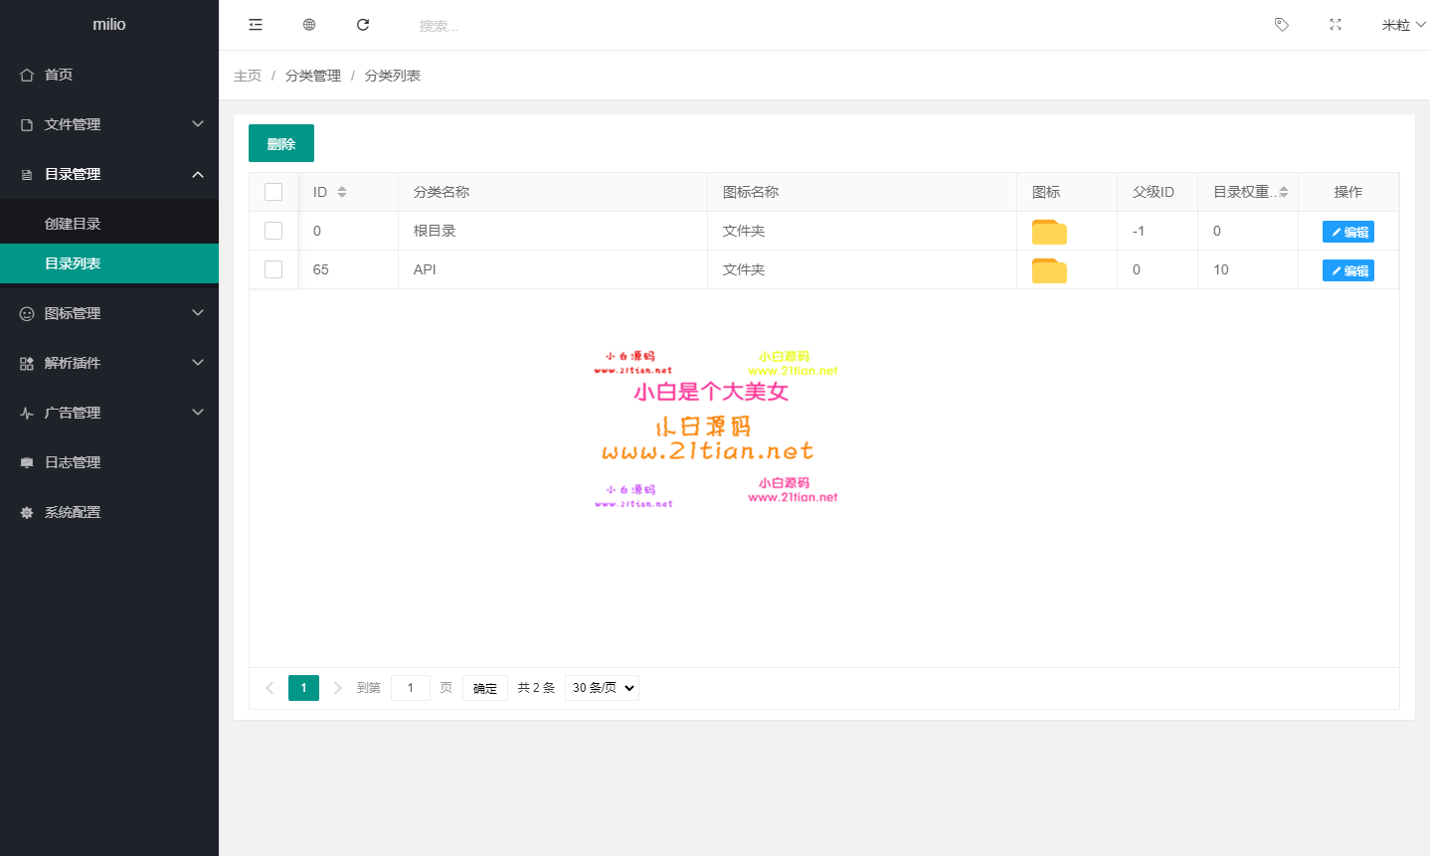Open the 米粒 user dropdown

(1402, 25)
